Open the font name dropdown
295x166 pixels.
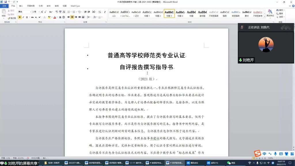click(x=31, y=12)
